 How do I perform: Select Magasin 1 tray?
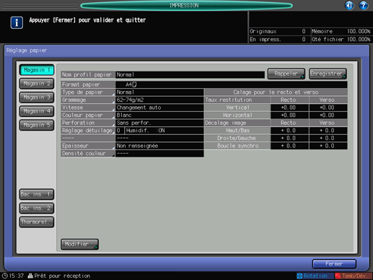tap(37, 70)
